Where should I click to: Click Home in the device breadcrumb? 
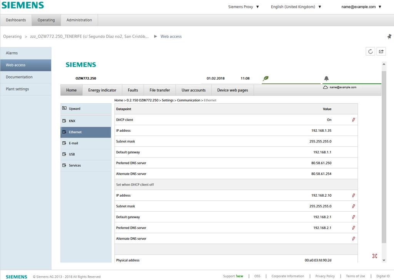pyautogui.click(x=119, y=100)
